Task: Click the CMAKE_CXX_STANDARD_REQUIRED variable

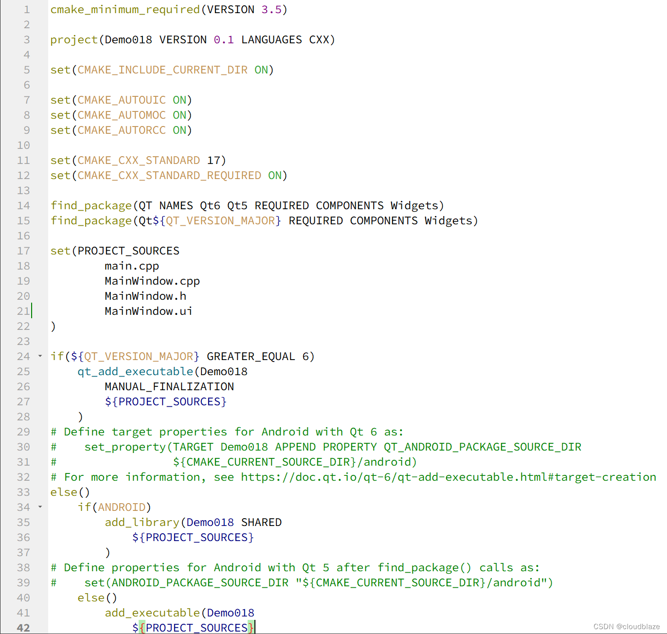Action: click(169, 176)
